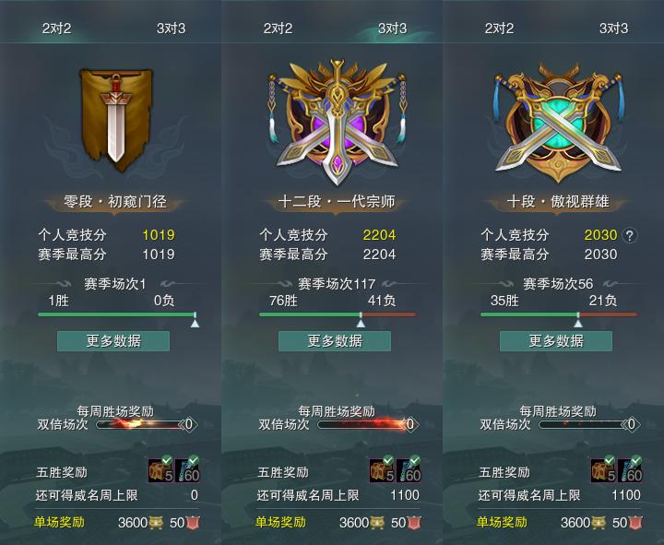Click 更多数据 button under 35胜 21负

[x=556, y=341]
